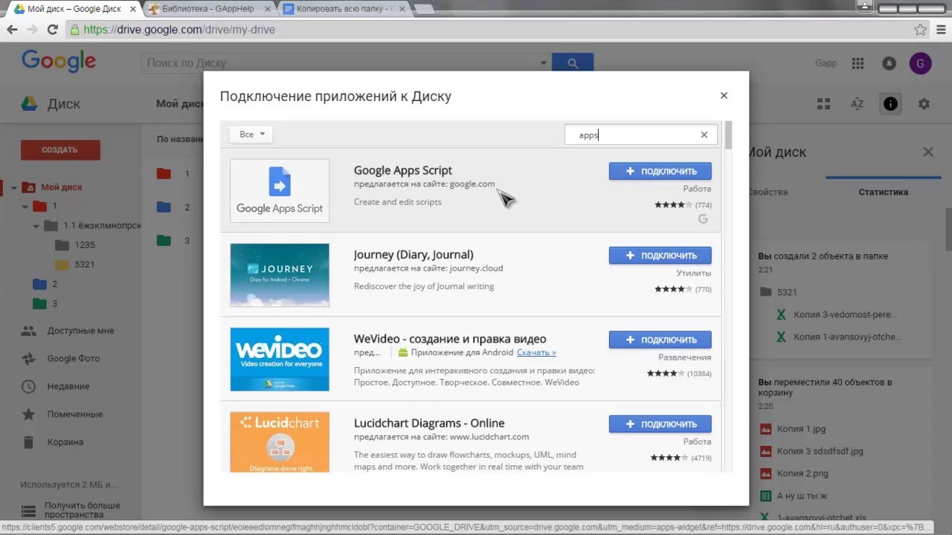Open the Drive search options dropdown arrow

tap(544, 63)
